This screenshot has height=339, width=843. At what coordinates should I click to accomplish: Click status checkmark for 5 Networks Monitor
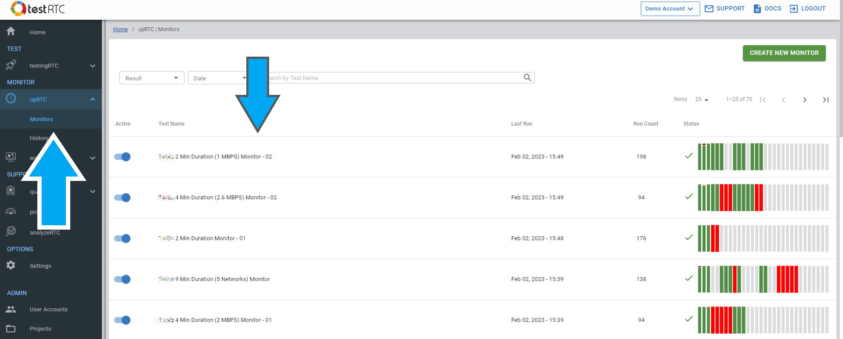[x=689, y=278]
